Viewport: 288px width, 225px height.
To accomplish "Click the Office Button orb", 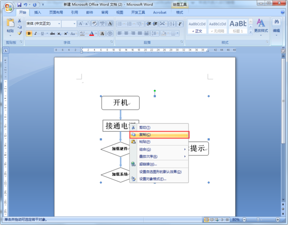I will click(x=9, y=7).
